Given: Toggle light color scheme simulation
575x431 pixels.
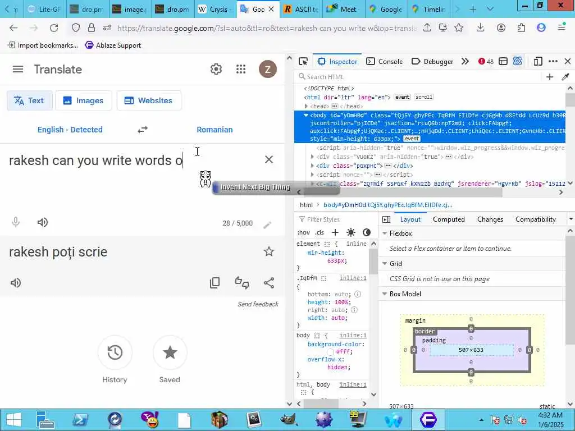Looking at the screenshot, I should click(351, 232).
